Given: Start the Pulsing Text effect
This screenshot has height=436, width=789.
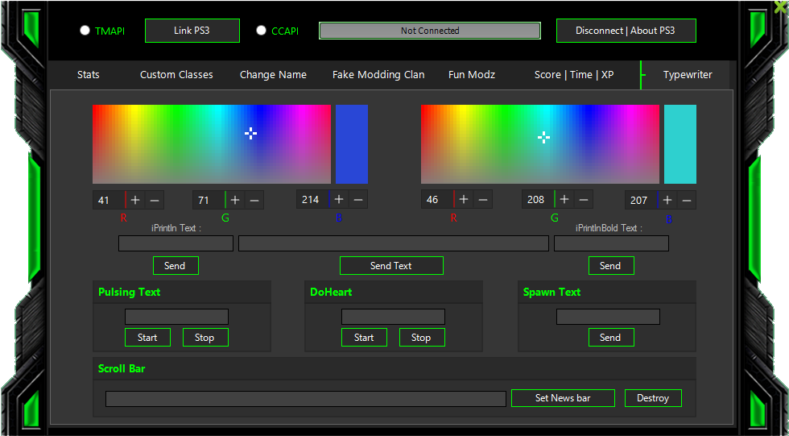Looking at the screenshot, I should pos(147,338).
